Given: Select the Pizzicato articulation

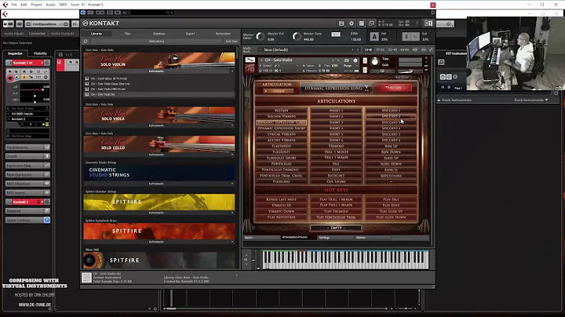Looking at the screenshot, I should click(x=282, y=181).
